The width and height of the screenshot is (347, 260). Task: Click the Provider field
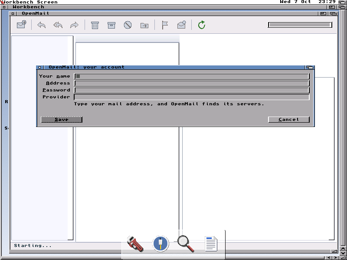192,97
